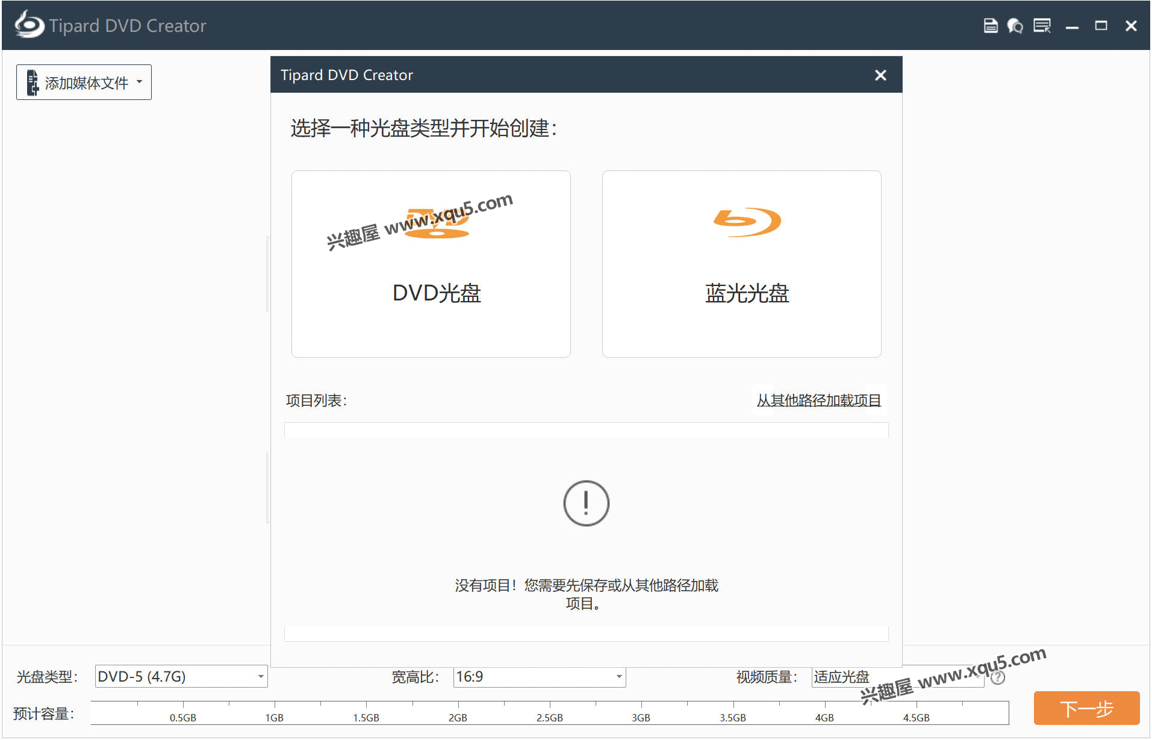The width and height of the screenshot is (1152, 740).
Task: Click the 2.5GB mark on capacity bar
Action: pyautogui.click(x=549, y=718)
